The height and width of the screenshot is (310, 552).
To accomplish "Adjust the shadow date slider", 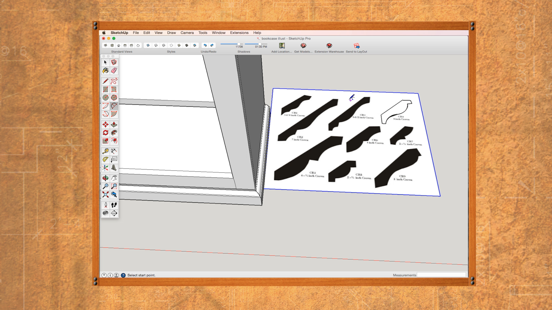I will pyautogui.click(x=232, y=44).
